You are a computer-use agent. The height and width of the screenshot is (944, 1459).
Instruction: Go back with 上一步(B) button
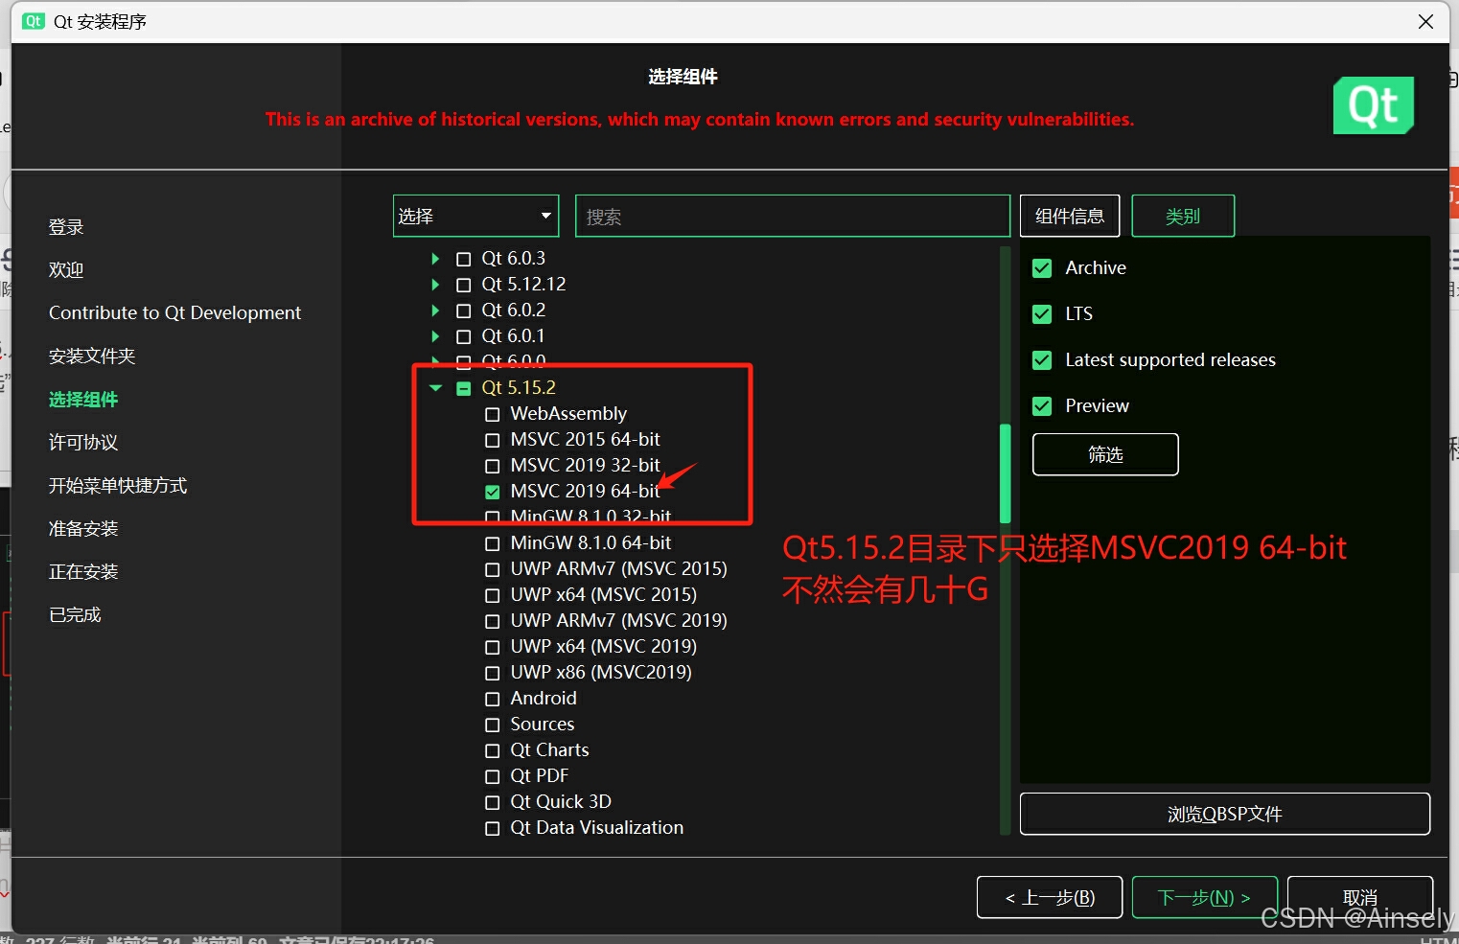click(1050, 897)
